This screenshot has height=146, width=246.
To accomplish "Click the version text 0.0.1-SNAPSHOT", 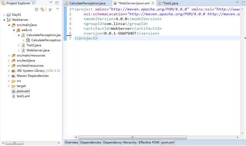I will (120, 33).
